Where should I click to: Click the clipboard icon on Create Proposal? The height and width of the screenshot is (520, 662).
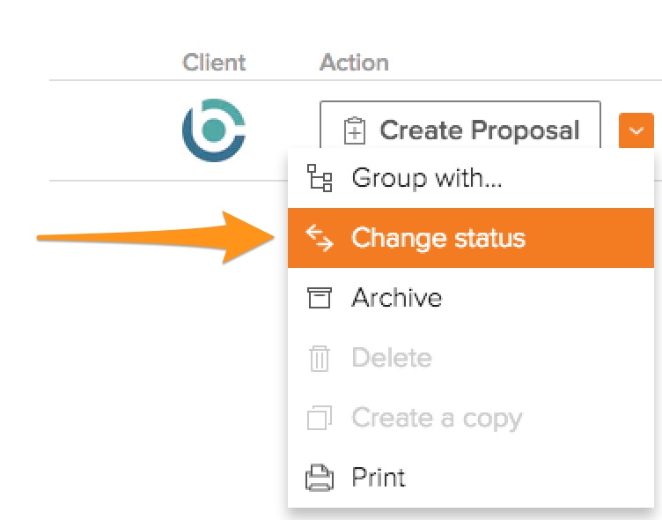(354, 130)
